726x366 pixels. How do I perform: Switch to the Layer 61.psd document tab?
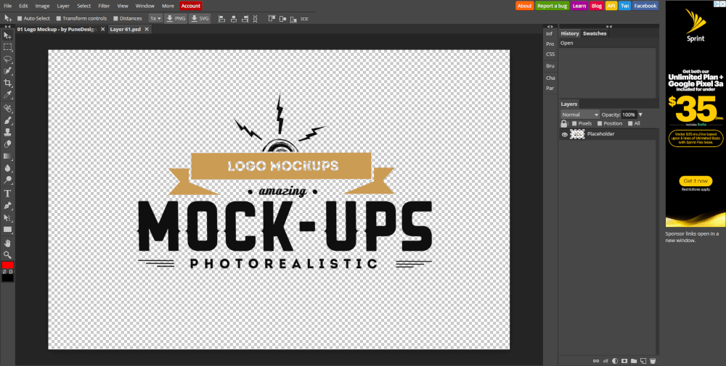(x=124, y=29)
